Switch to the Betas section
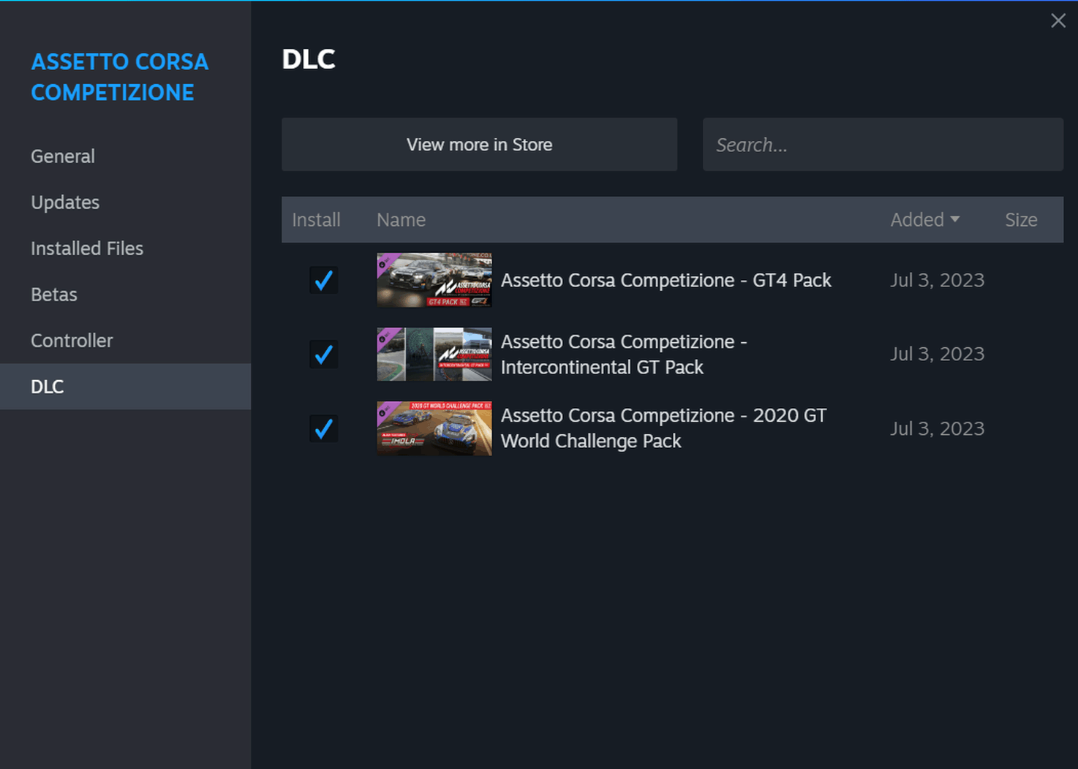 (54, 295)
